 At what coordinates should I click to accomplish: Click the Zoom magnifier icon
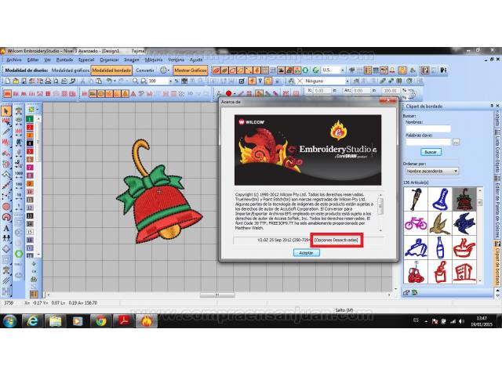(x=135, y=81)
